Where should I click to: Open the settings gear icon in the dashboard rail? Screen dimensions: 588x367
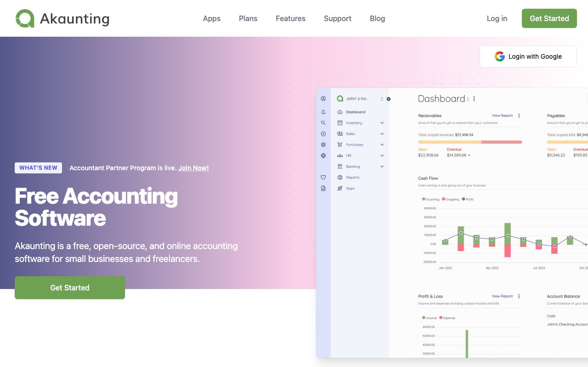(x=323, y=145)
